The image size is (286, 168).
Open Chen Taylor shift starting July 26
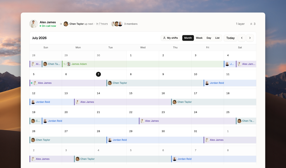pos(68,140)
